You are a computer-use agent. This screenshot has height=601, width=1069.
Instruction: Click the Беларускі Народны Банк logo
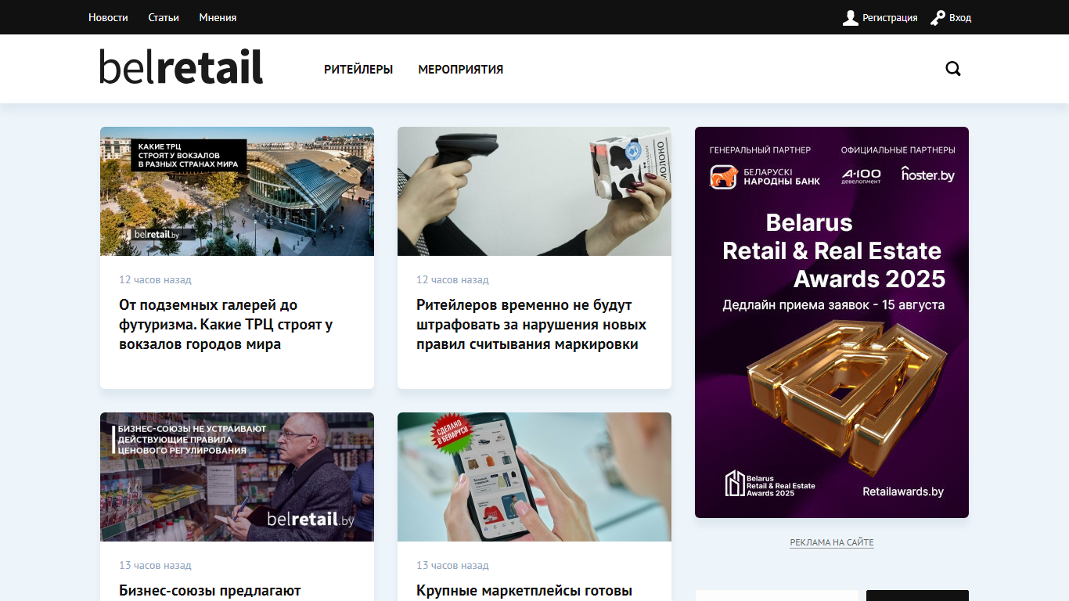pyautogui.click(x=765, y=176)
